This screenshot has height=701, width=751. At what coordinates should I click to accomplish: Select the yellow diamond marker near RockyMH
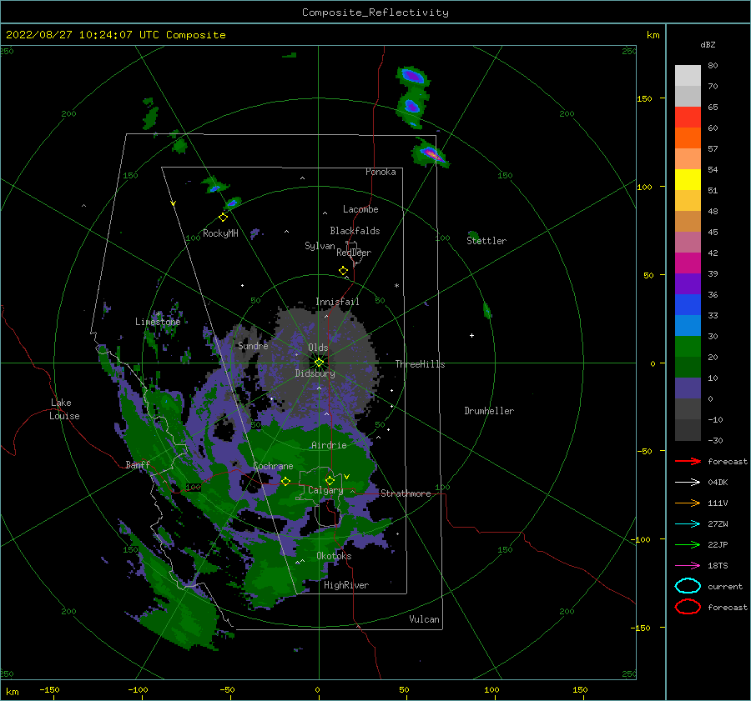223,218
